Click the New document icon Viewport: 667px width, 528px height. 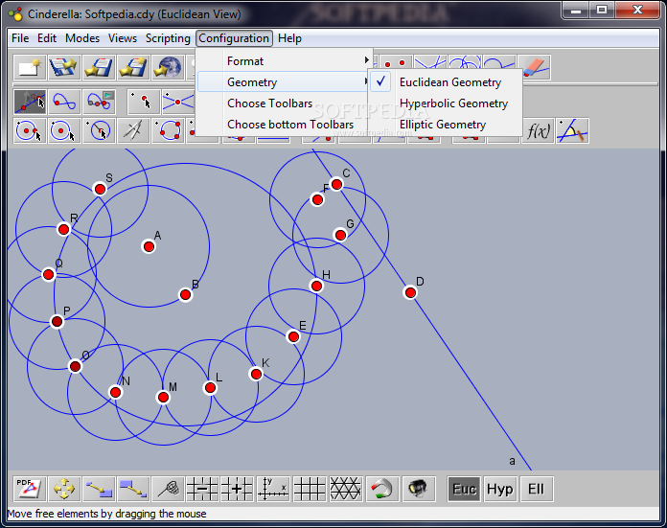(30, 67)
